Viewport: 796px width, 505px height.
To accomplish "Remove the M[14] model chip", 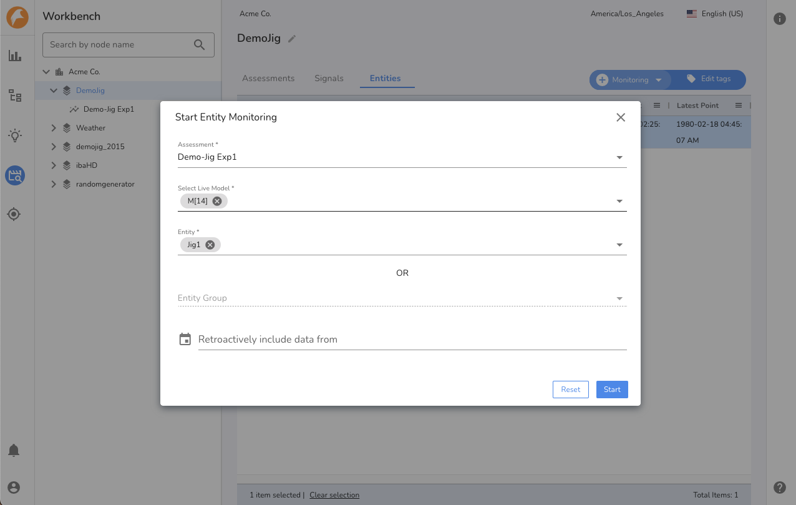I will [217, 201].
